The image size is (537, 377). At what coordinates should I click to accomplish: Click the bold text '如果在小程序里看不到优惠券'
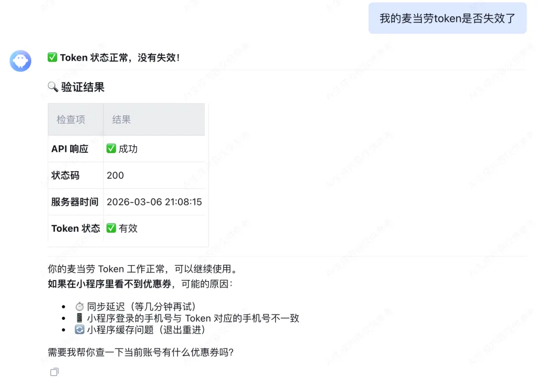tap(109, 284)
